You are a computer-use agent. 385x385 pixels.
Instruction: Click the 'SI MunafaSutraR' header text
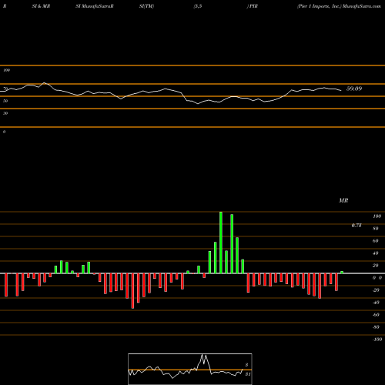click(95, 6)
